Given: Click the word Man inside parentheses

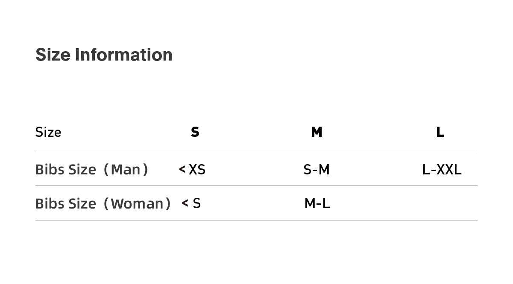Looking at the screenshot, I should pos(126,170).
